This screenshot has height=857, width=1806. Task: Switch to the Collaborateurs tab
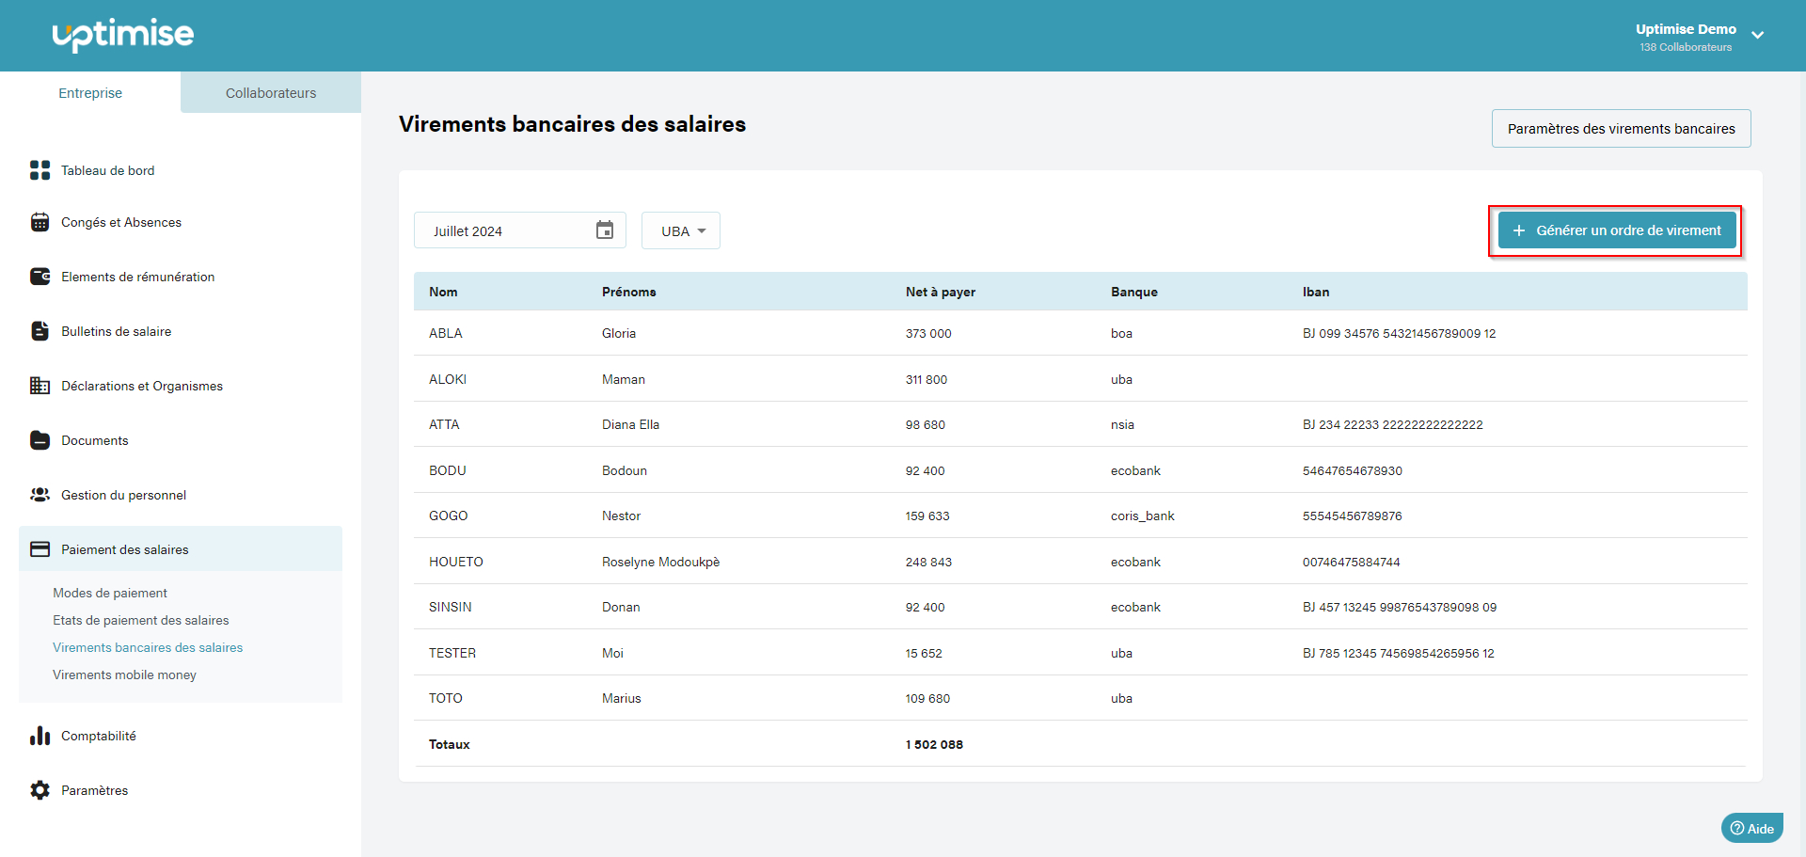click(x=271, y=93)
